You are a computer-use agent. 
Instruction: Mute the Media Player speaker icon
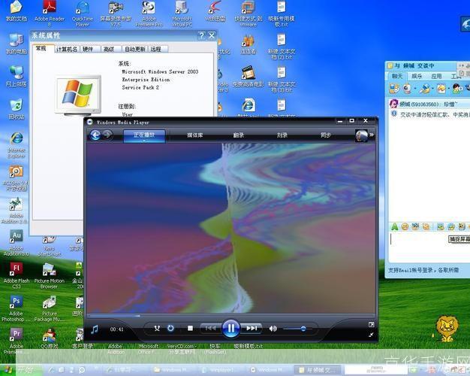[x=273, y=329]
